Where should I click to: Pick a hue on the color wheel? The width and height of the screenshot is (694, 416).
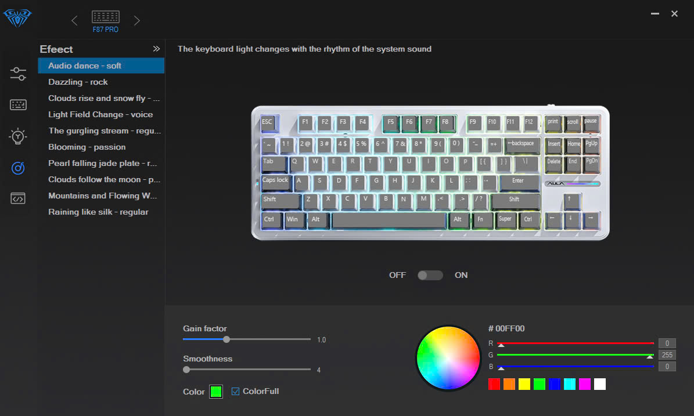(448, 358)
